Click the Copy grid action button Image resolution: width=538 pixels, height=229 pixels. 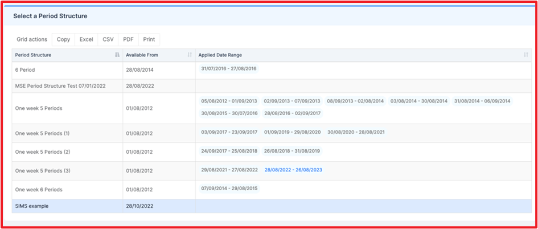tap(63, 39)
